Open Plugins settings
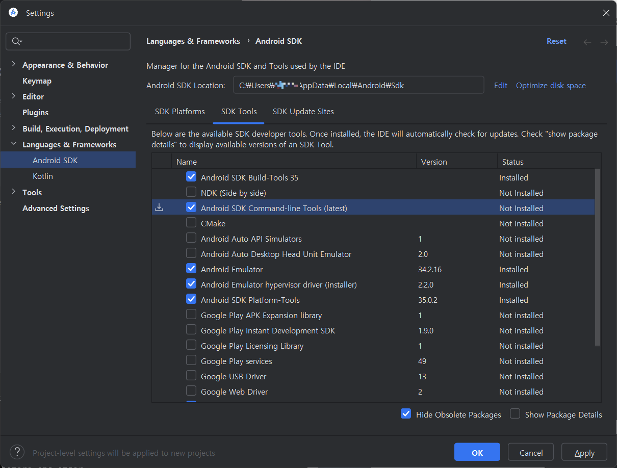 coord(36,112)
